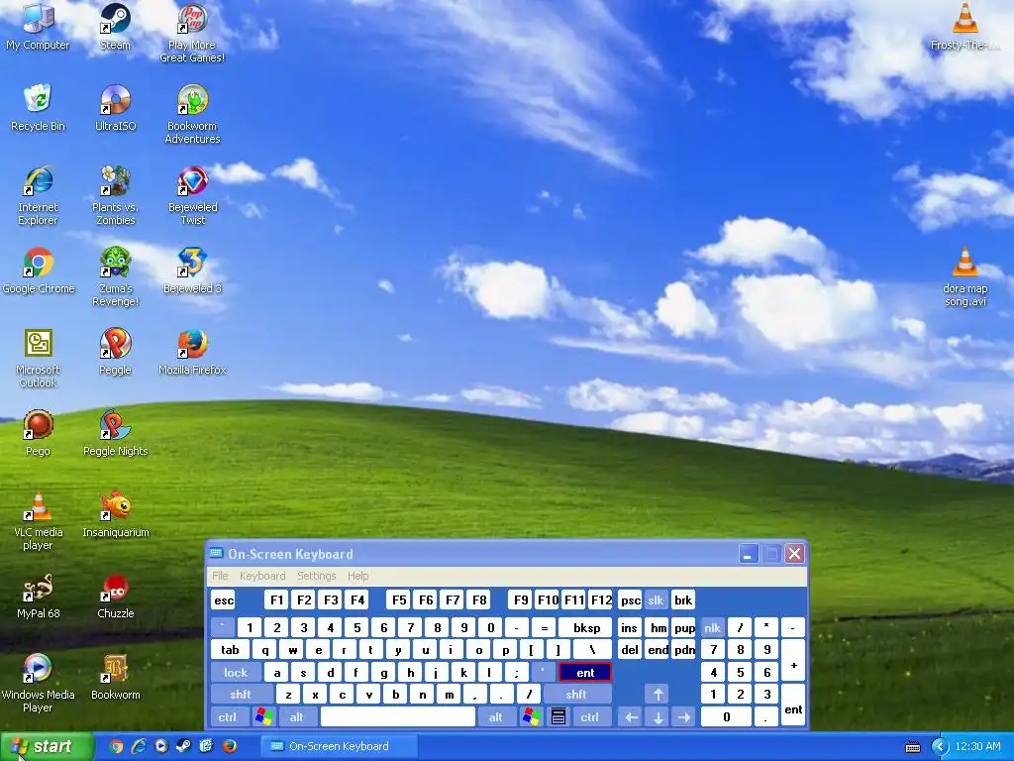Open Help menu in On-Screen Keyboard
The image size is (1014, 761).
[357, 576]
